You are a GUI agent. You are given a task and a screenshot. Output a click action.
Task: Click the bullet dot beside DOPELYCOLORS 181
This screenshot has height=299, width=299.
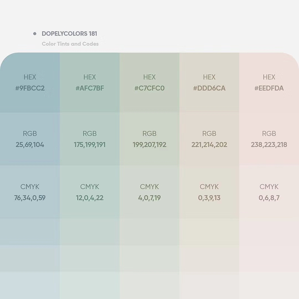click(35, 34)
